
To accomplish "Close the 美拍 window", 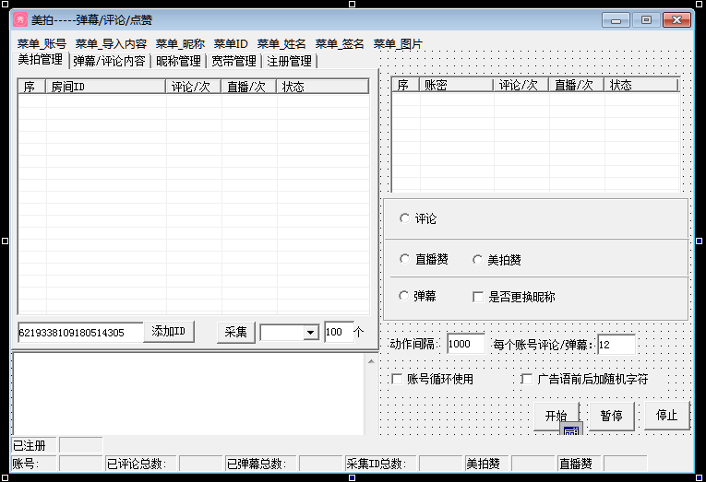I will point(676,20).
